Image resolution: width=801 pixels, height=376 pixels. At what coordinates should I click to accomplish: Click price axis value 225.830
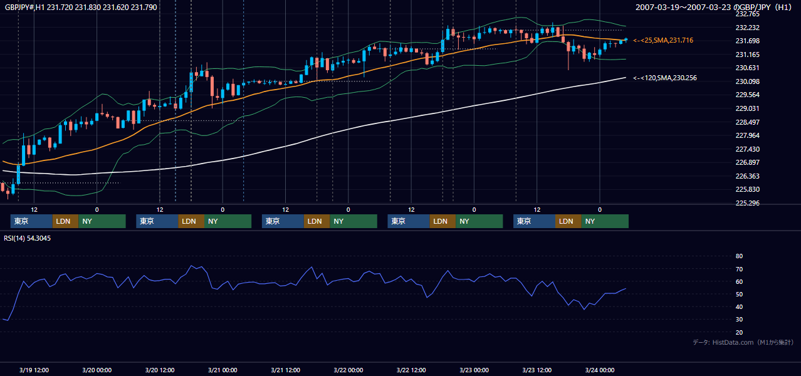point(747,189)
